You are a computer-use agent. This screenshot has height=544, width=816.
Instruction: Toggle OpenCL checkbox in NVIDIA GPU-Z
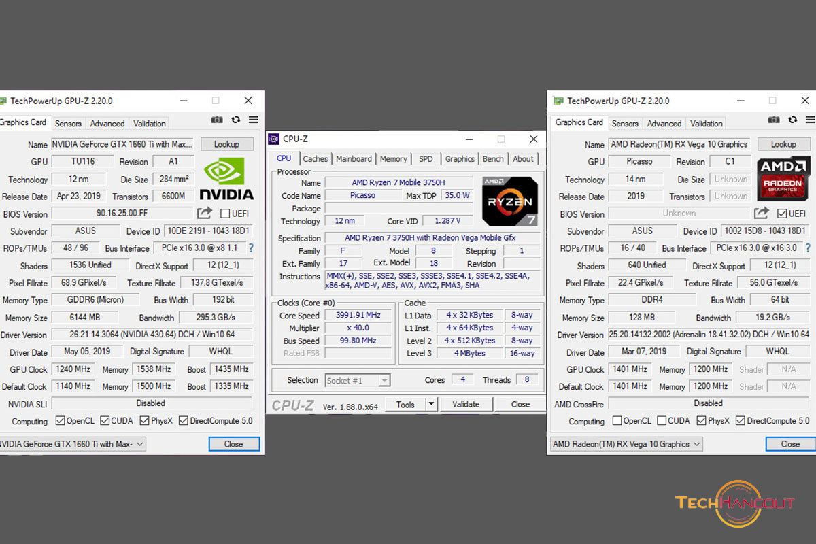click(60, 421)
